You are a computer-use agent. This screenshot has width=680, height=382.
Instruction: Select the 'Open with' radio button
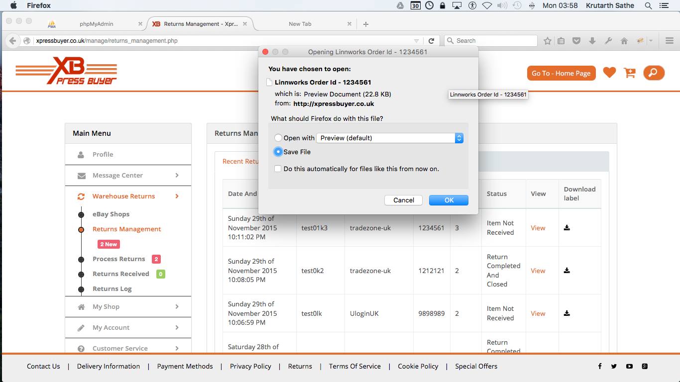[x=278, y=138]
